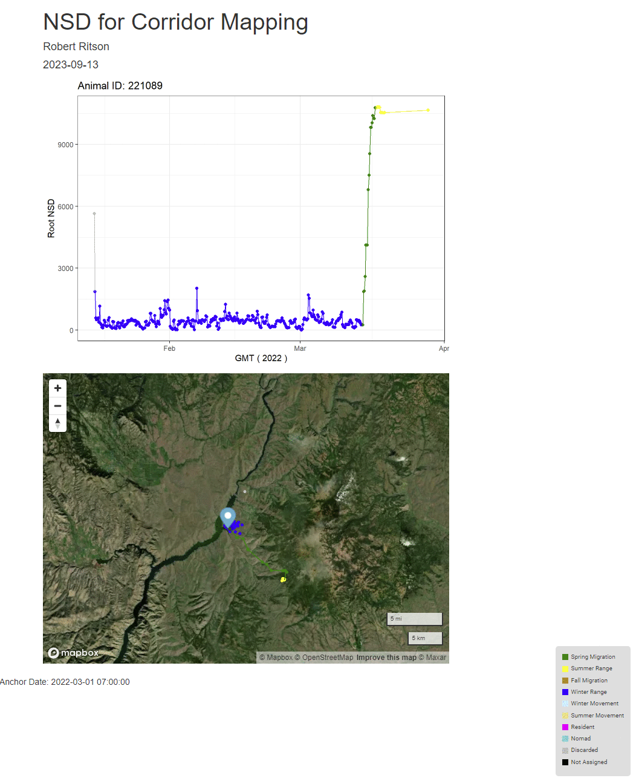Click the magenta Resident legend swatch

pyautogui.click(x=565, y=727)
